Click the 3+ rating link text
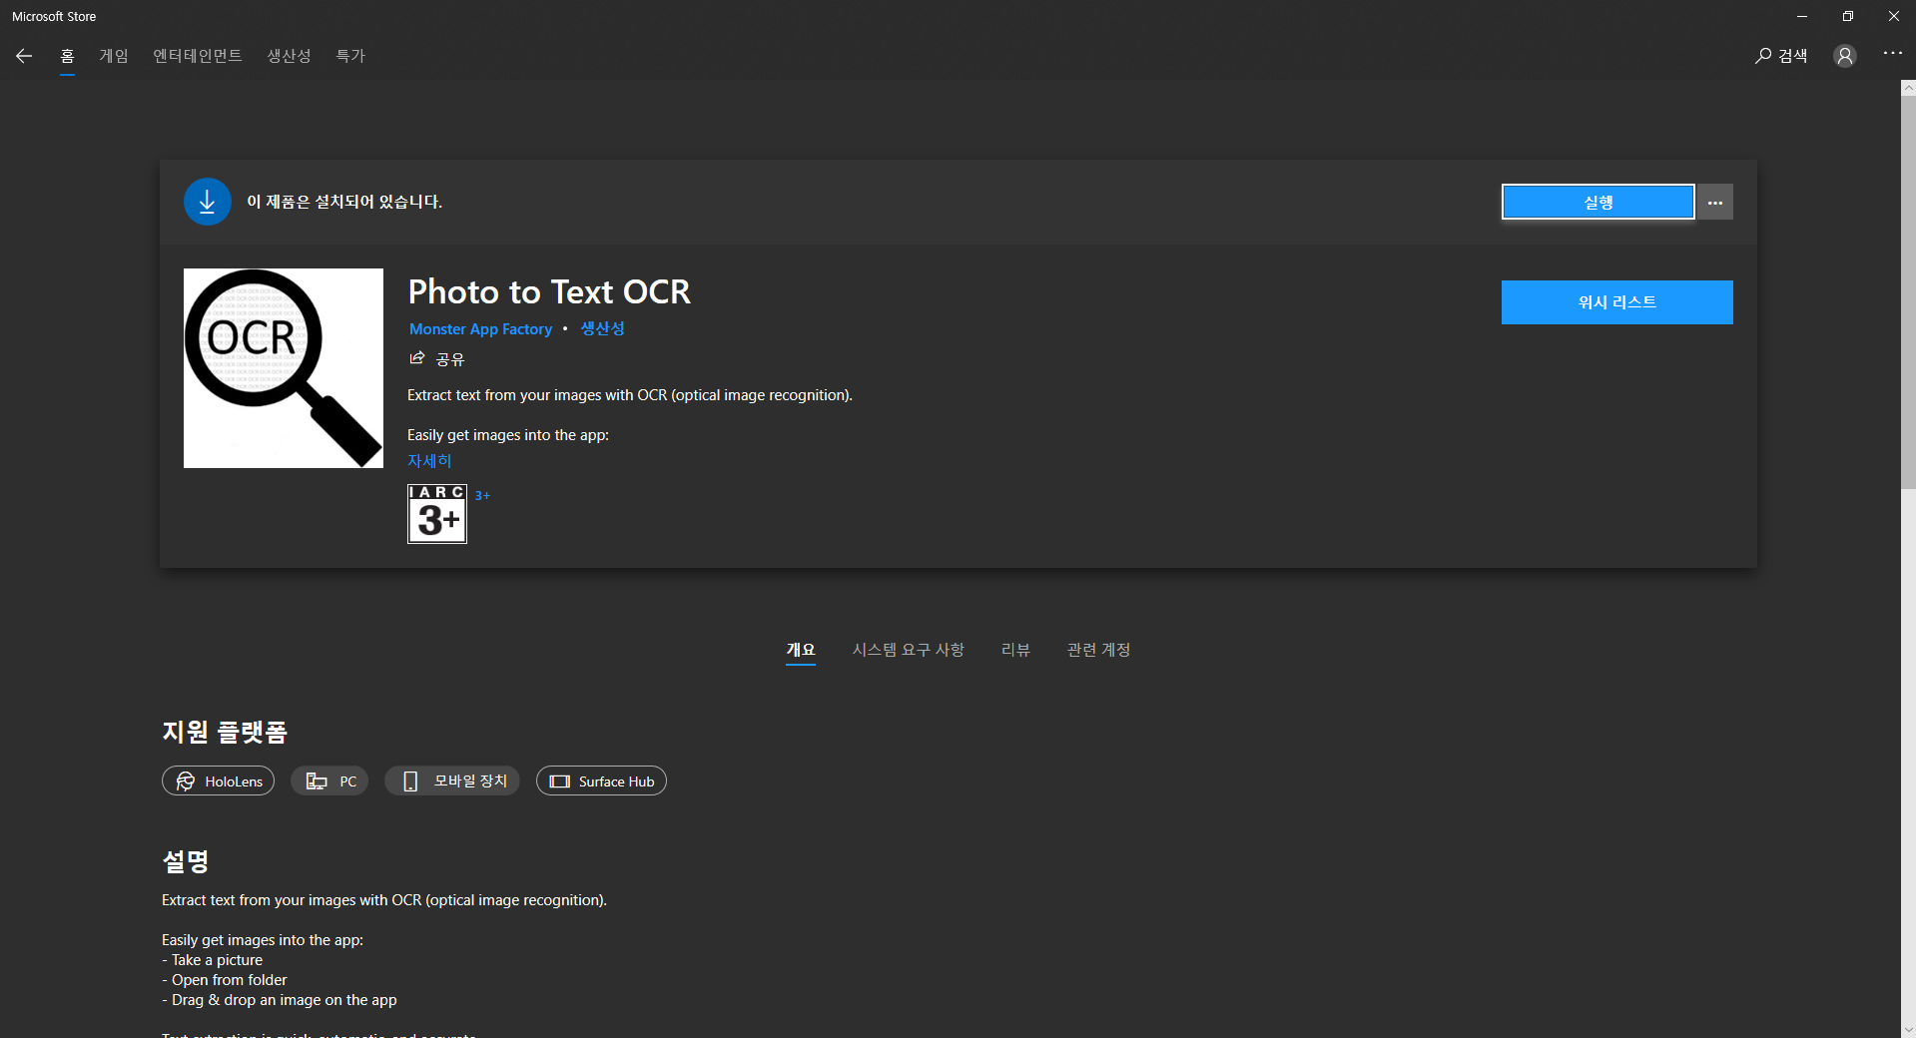 tap(482, 495)
